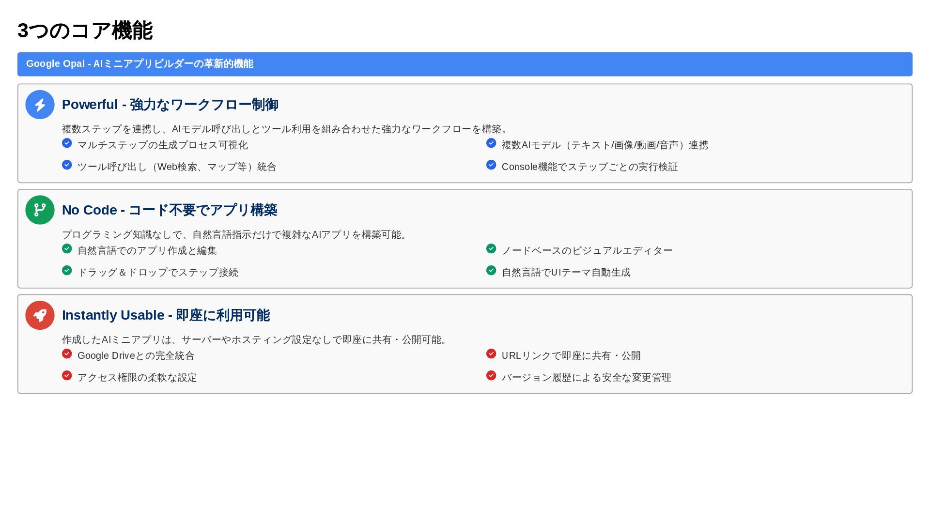Click heading Powerful - 強力なワークフロー制御
Viewport: 930px width, 523px height.
point(170,105)
